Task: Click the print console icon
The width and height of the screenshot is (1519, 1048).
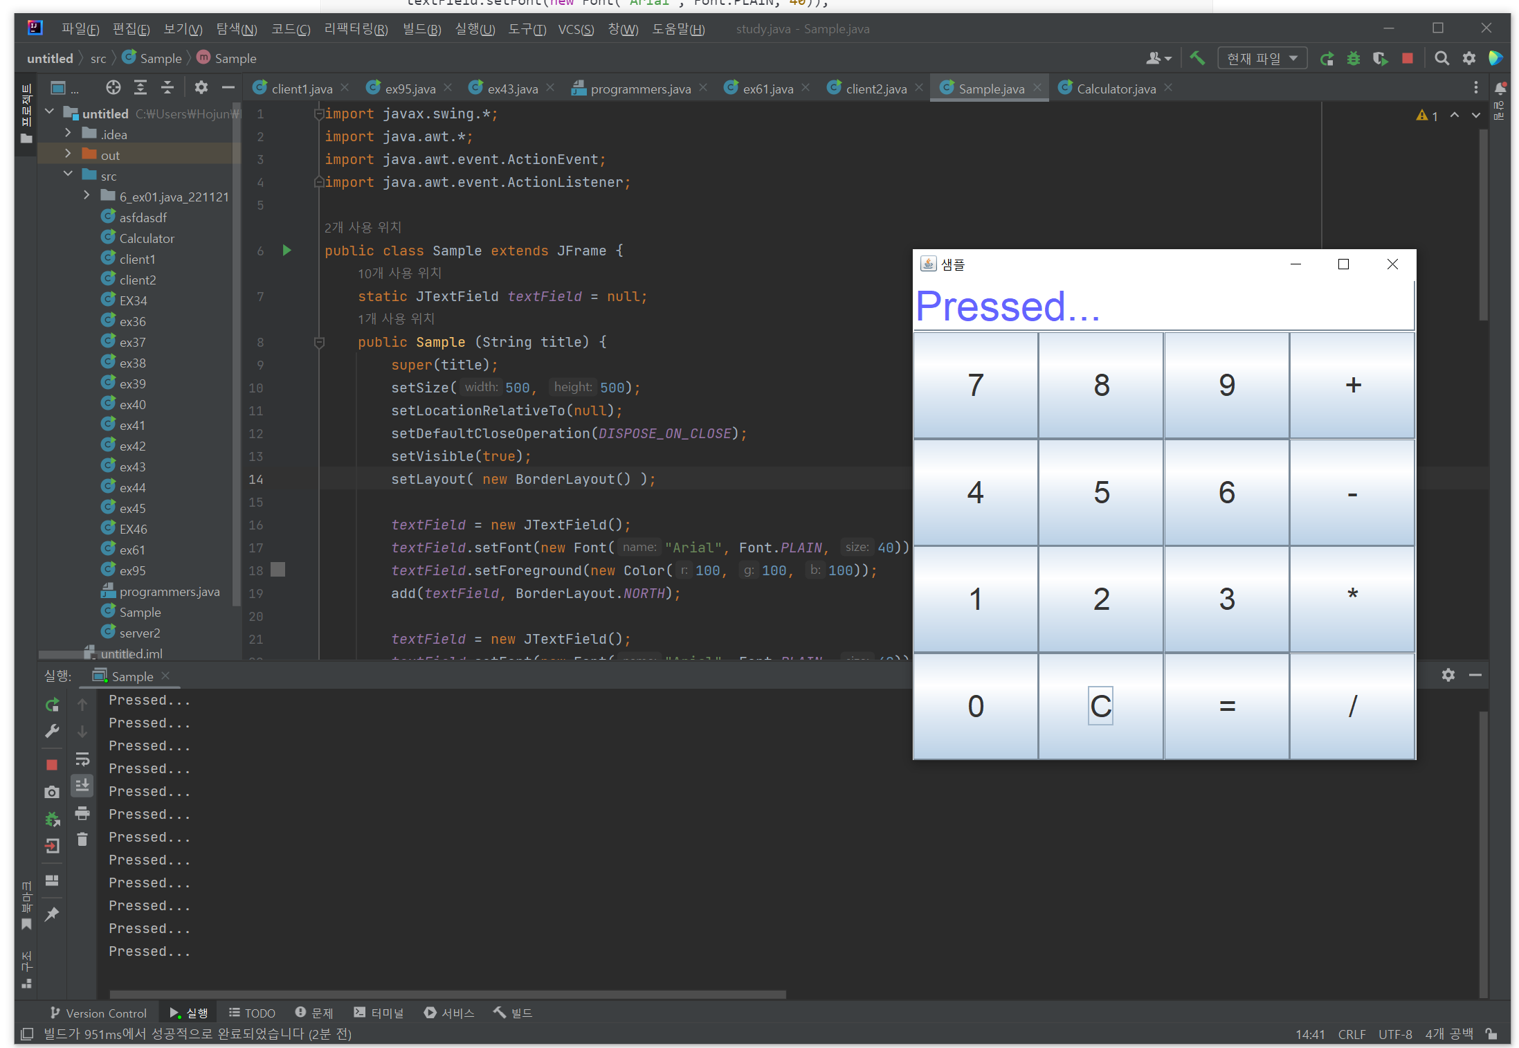Action: pyautogui.click(x=82, y=813)
